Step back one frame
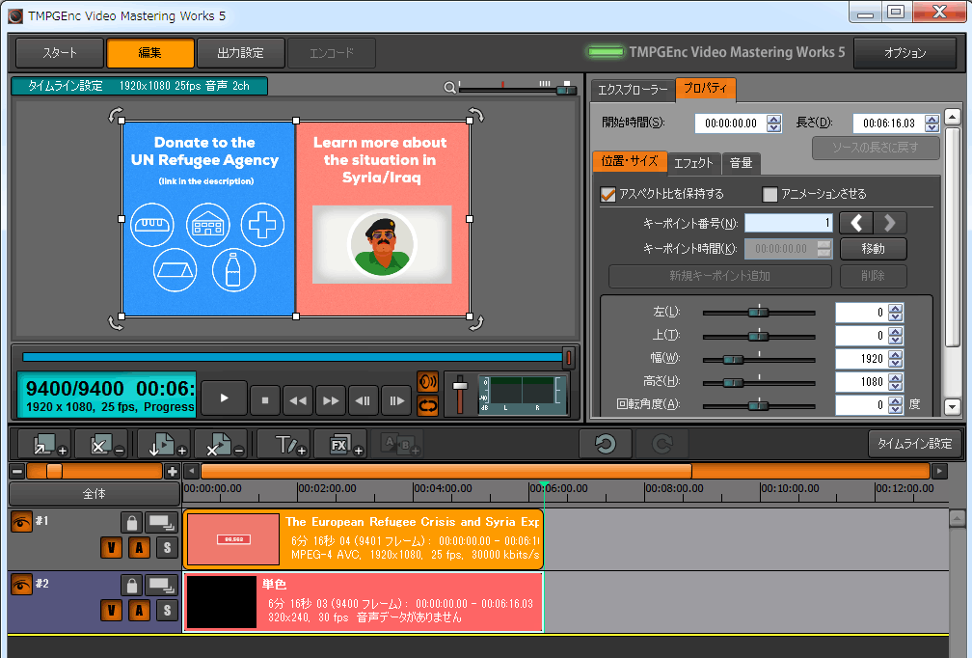The height and width of the screenshot is (658, 972). (364, 400)
